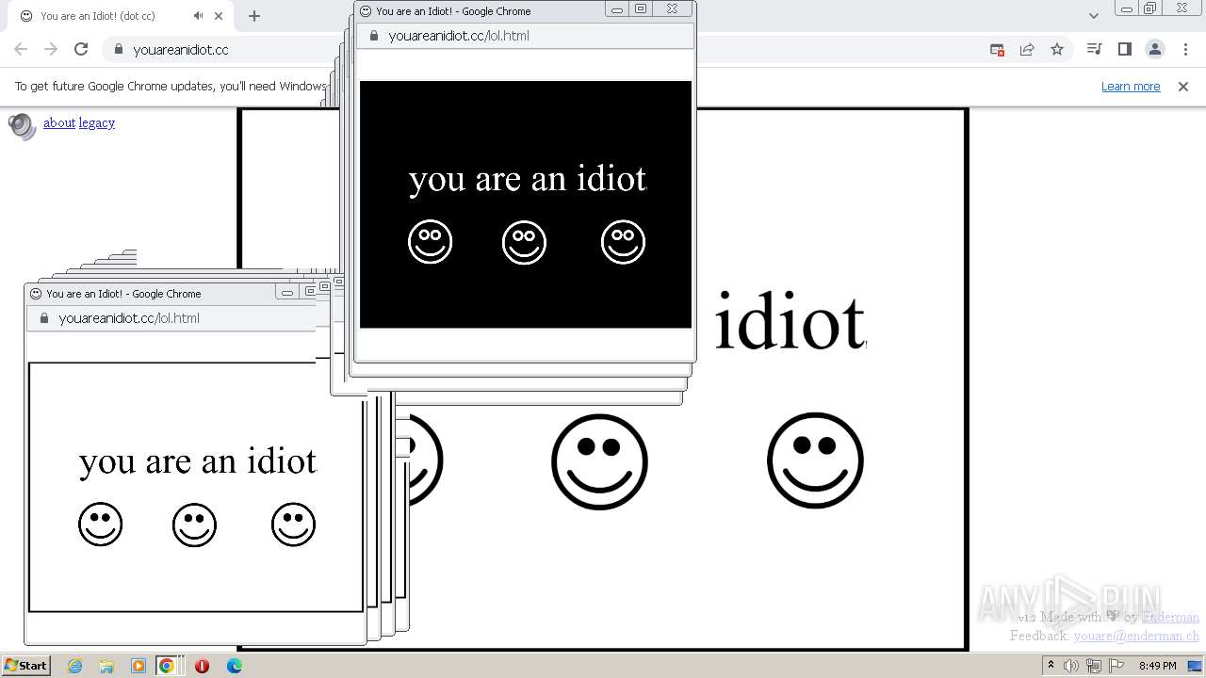Toggle the Chrome side panel
The image size is (1206, 678).
[1124, 50]
